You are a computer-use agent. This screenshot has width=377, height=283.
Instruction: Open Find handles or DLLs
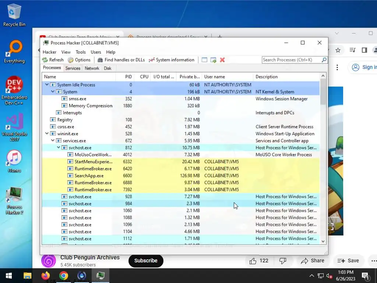coord(121,60)
